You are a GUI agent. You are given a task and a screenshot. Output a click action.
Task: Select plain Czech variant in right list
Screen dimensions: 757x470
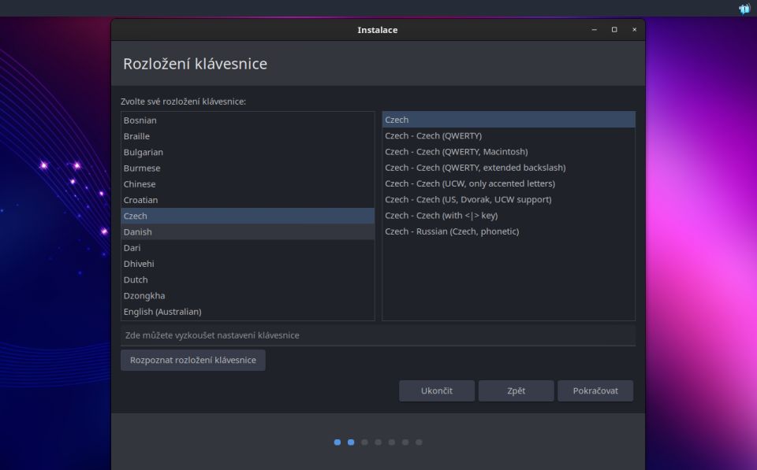(509, 120)
